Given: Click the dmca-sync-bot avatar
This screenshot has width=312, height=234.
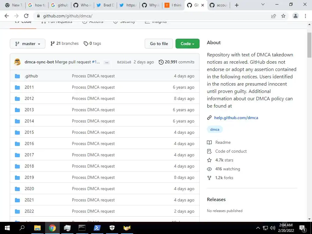Looking at the screenshot, I should point(17,62).
